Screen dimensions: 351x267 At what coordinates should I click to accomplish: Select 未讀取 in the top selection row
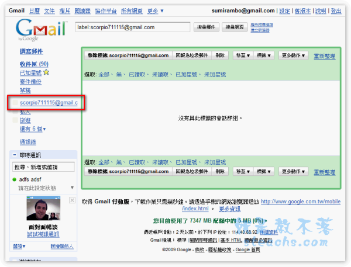(x=160, y=74)
